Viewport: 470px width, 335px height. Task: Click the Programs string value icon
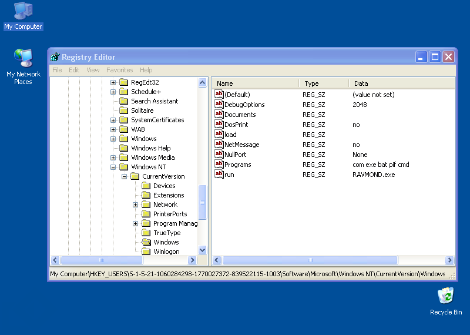(x=219, y=164)
